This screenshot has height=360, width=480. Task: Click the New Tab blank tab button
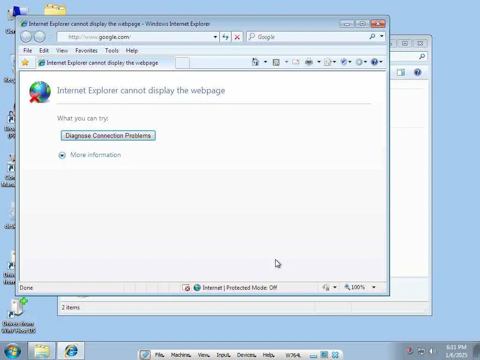pos(182,63)
